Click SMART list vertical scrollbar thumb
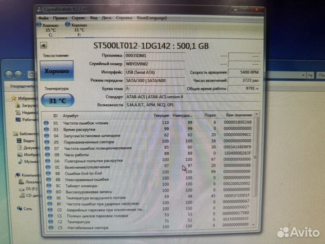 click(x=255, y=157)
